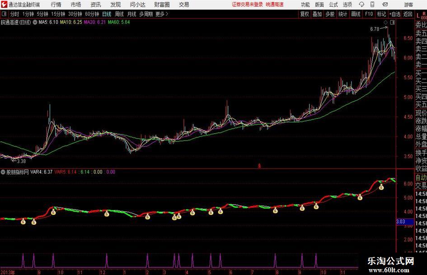427x275 pixels.
Task: Switch to 15分钟 period tab
Action: click(58, 14)
